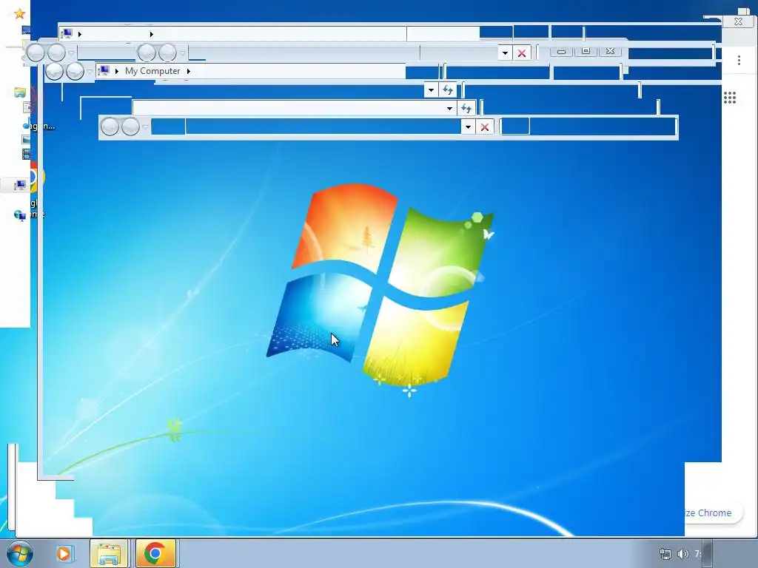Viewport: 758px width, 568px height.
Task: Open recent pages arrow in lowest explorer toolbar
Action: [145, 127]
